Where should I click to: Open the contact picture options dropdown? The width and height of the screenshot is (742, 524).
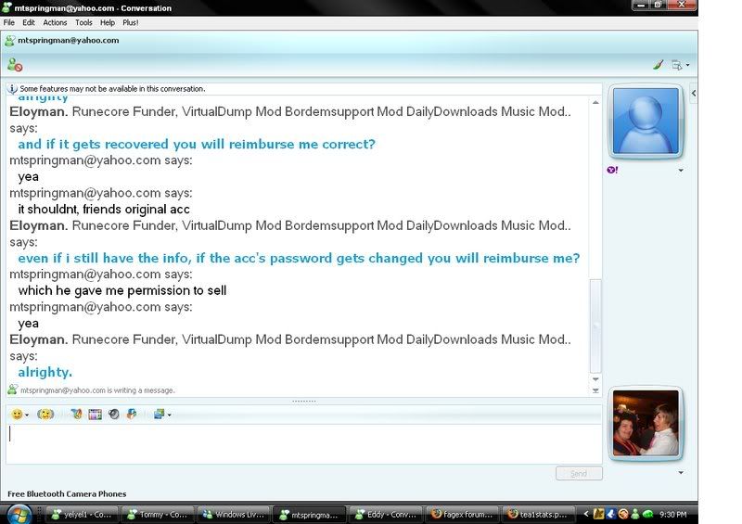pyautogui.click(x=681, y=170)
